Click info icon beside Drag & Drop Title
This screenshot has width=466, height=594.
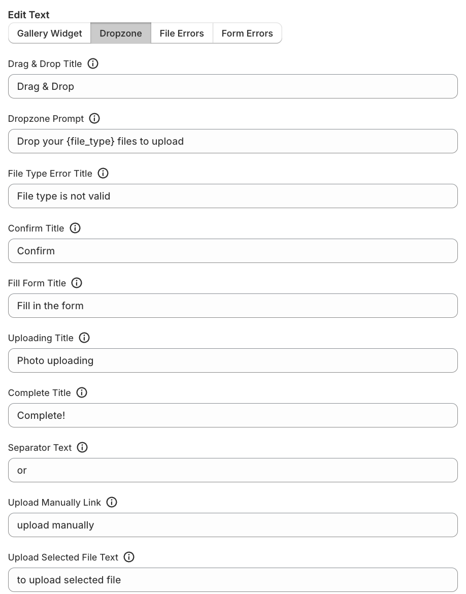[x=93, y=64]
